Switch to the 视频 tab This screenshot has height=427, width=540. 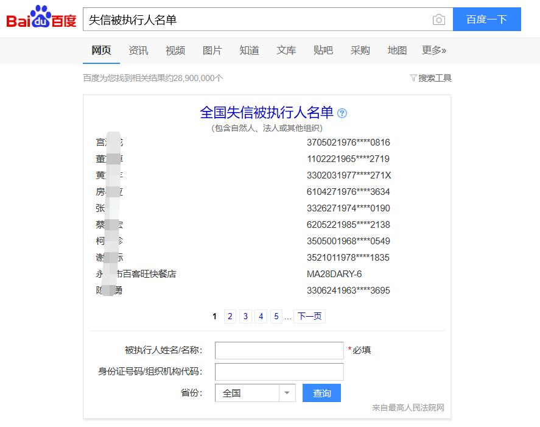point(175,51)
